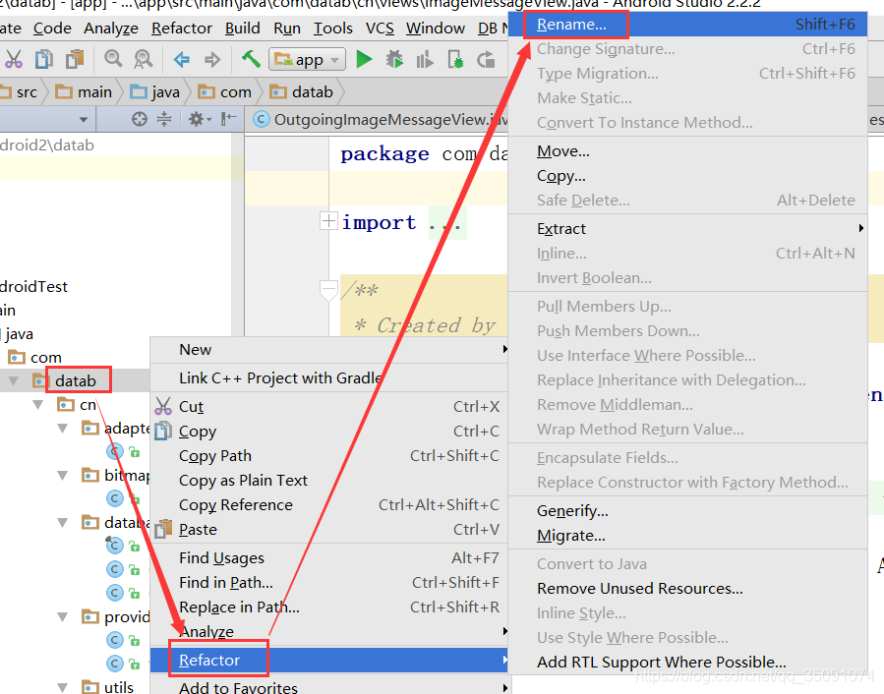Navigate forward with the right arrow icon
This screenshot has width=884, height=694.
(212, 59)
